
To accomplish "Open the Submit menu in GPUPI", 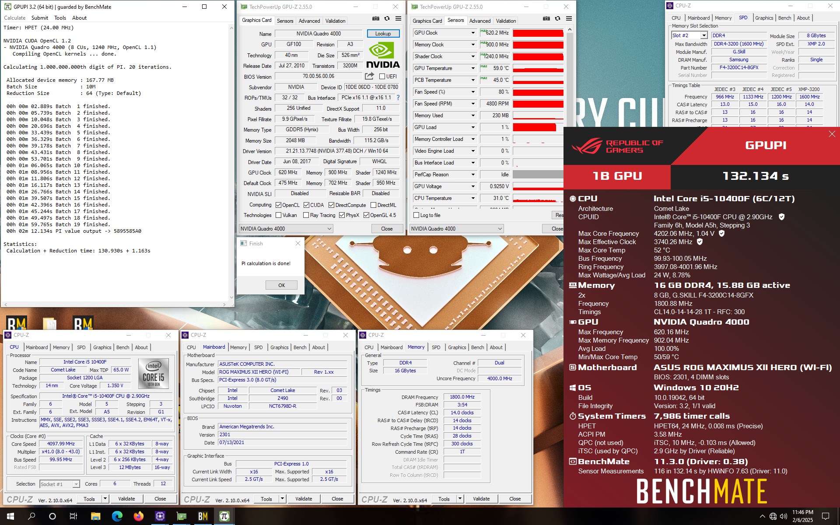I will [40, 18].
